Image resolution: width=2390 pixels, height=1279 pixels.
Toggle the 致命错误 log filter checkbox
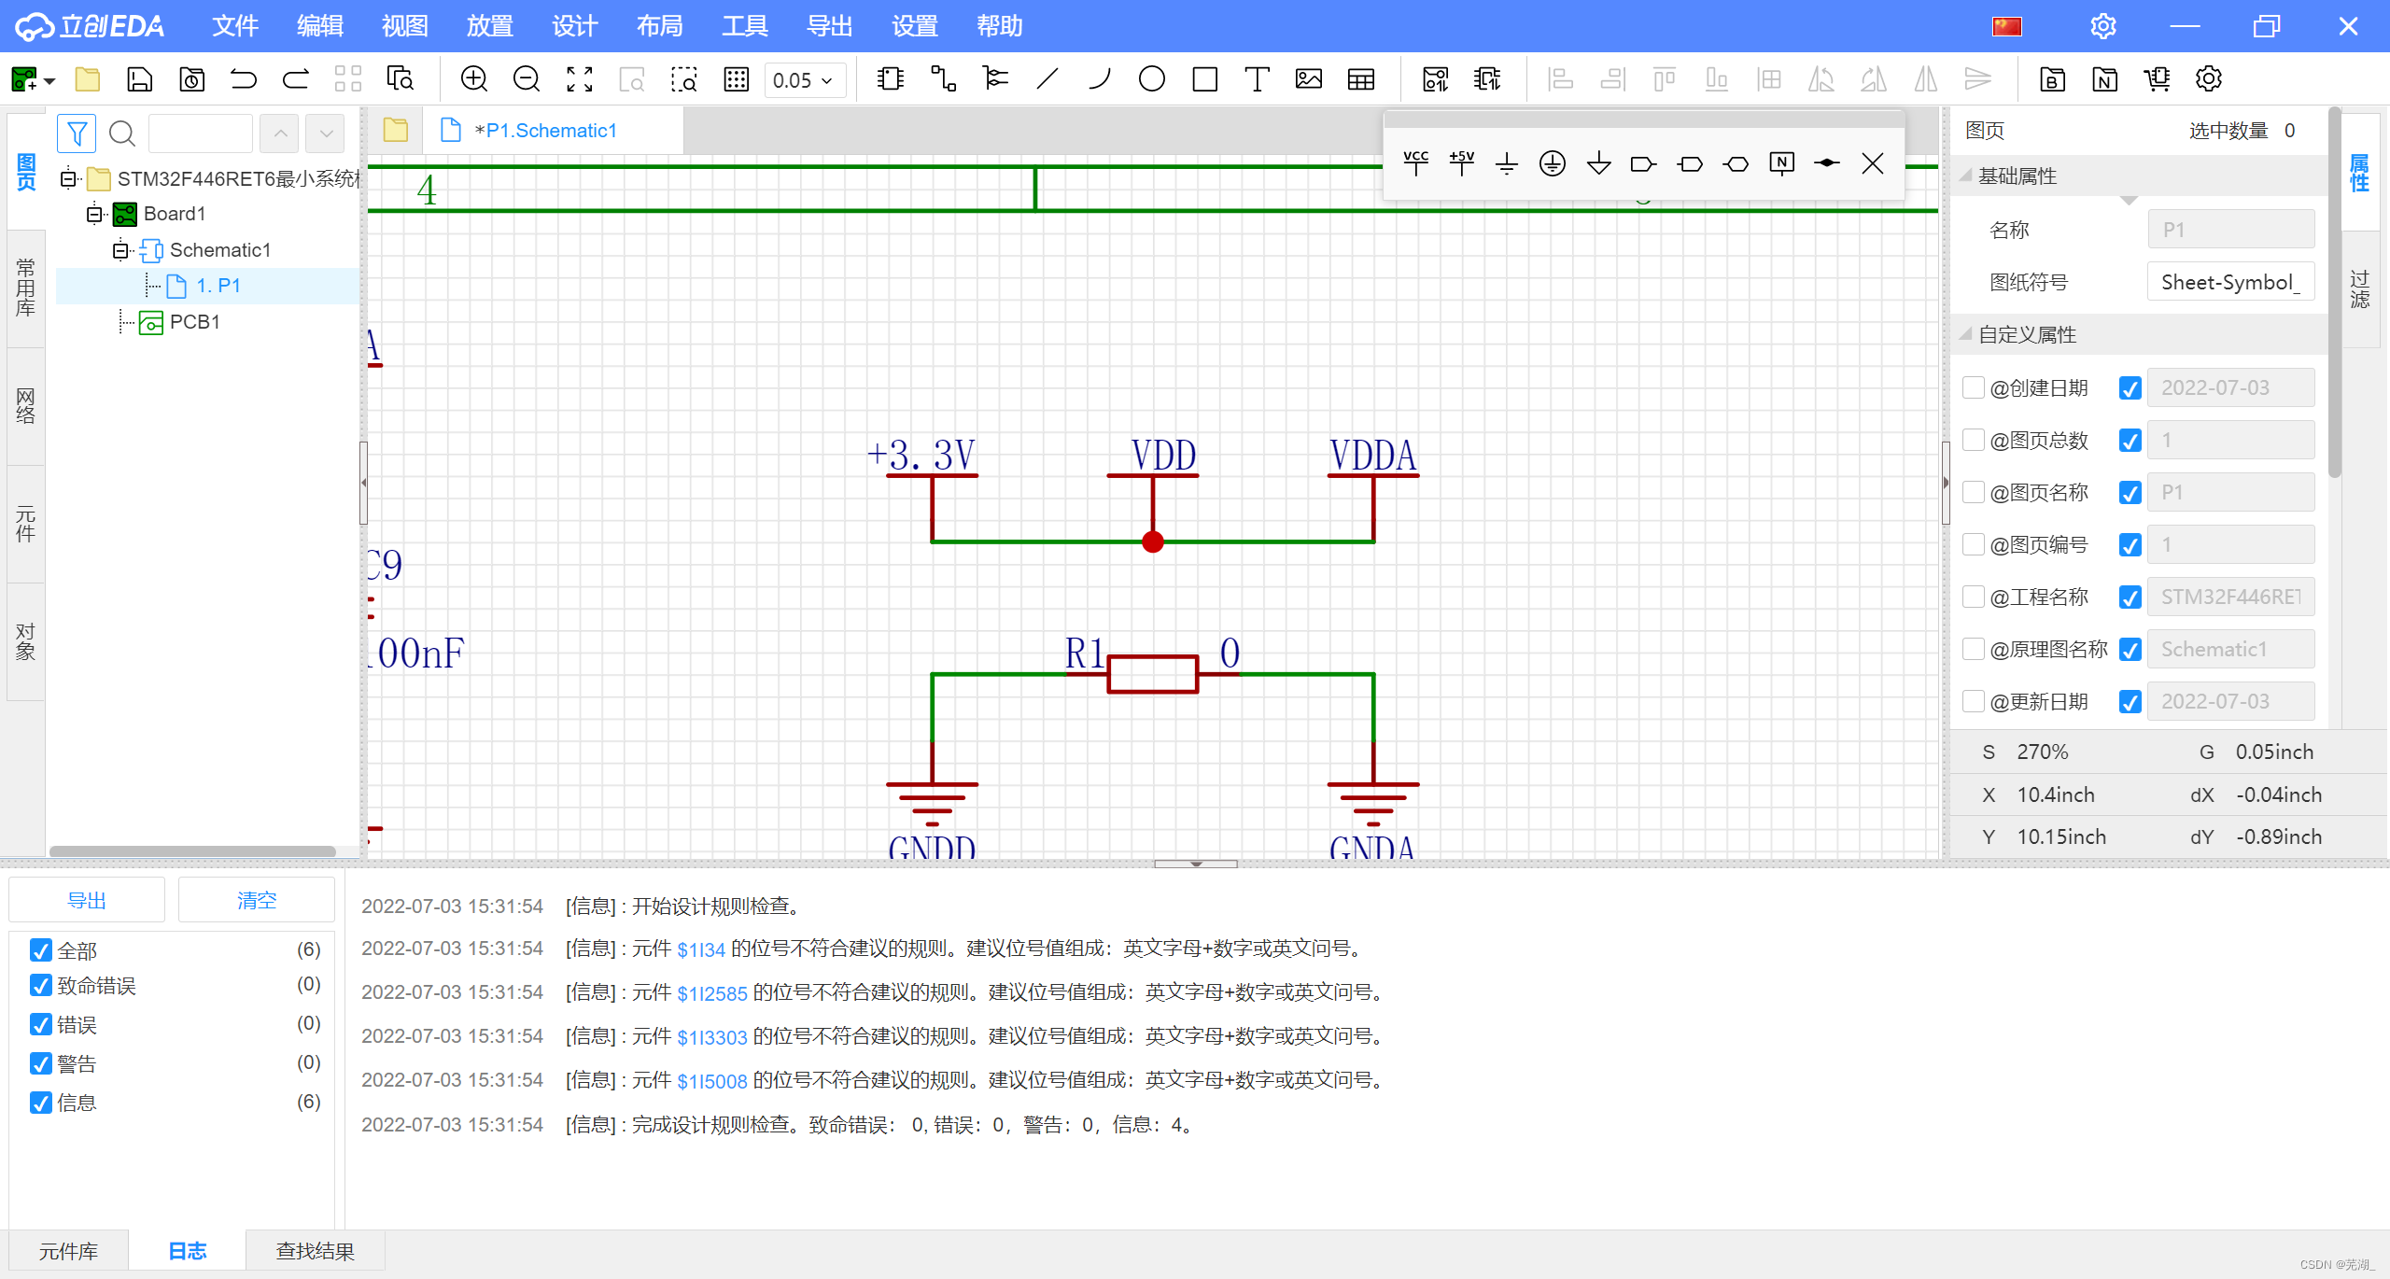click(41, 985)
